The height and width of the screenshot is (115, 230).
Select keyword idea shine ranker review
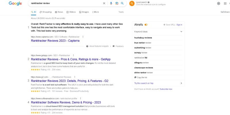(x=143, y=73)
